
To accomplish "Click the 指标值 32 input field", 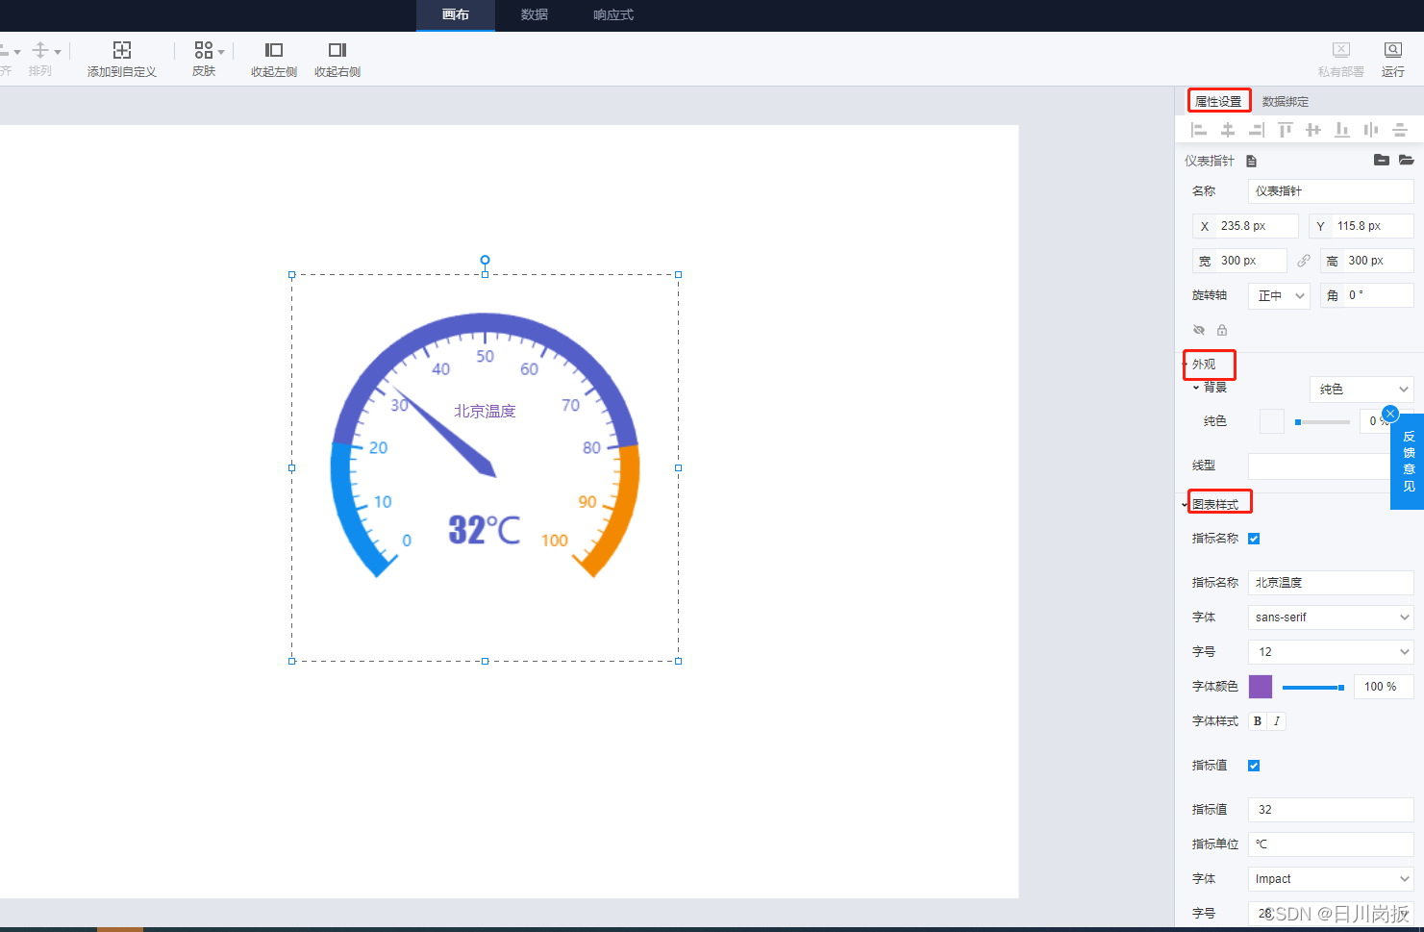I will click(x=1331, y=810).
